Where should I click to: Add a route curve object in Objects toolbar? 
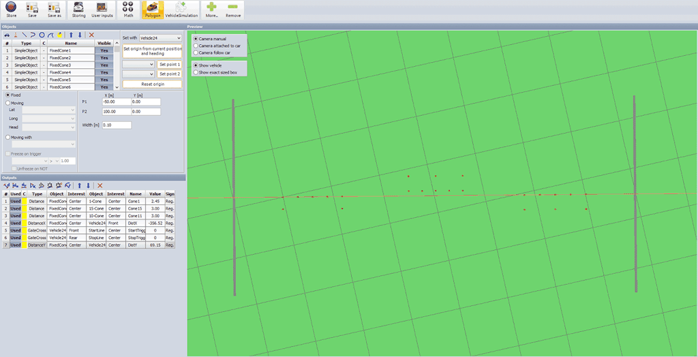pos(50,35)
